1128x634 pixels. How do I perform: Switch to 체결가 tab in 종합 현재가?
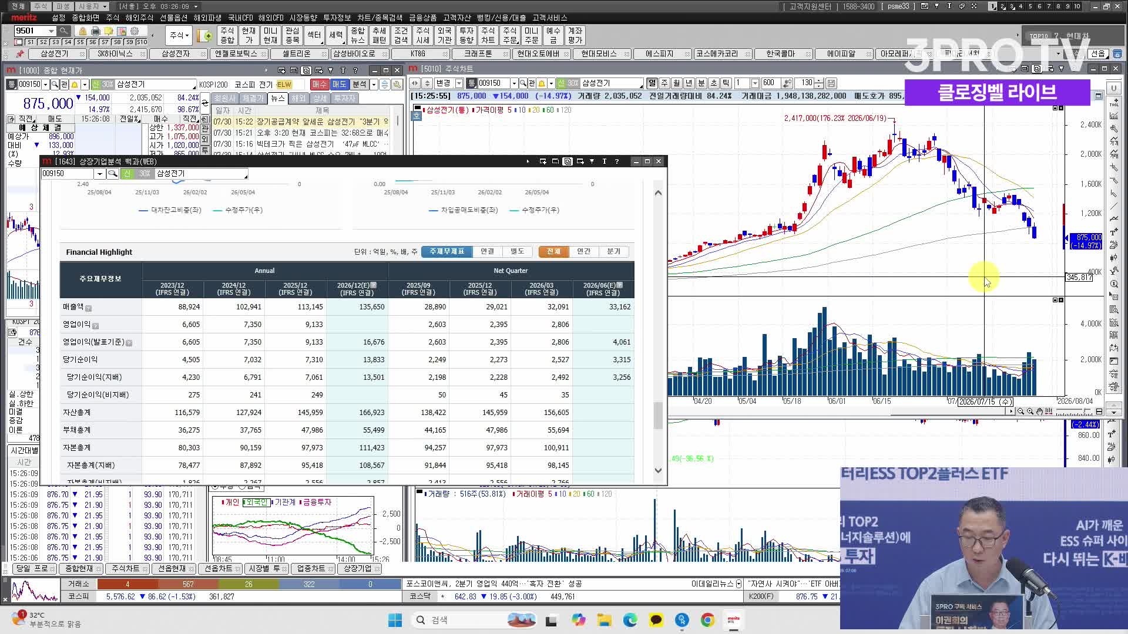[x=254, y=98]
